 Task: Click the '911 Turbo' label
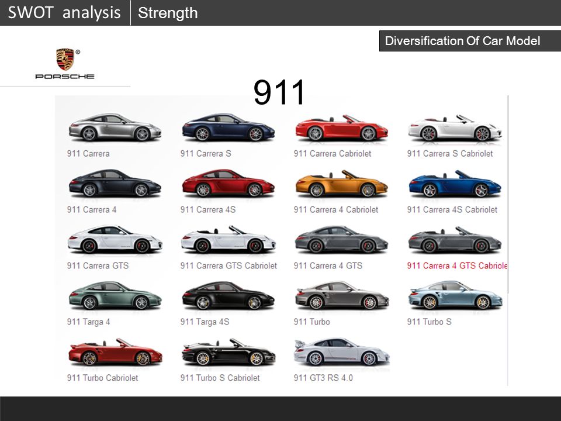(x=311, y=322)
